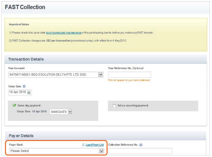Open the Payer Bank Please Select dropdown
The width and height of the screenshot is (212, 157).
[56, 151]
